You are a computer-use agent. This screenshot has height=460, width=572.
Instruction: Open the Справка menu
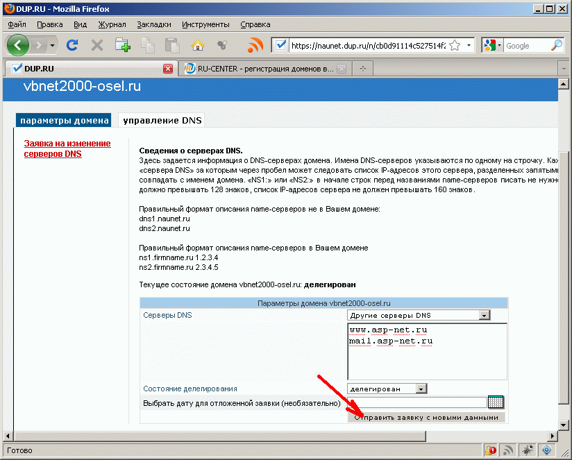click(255, 24)
